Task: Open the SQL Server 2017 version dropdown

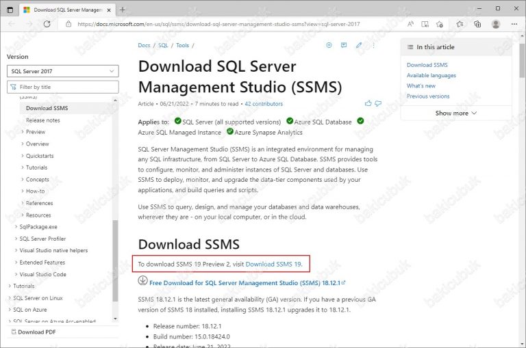Action: [x=62, y=71]
